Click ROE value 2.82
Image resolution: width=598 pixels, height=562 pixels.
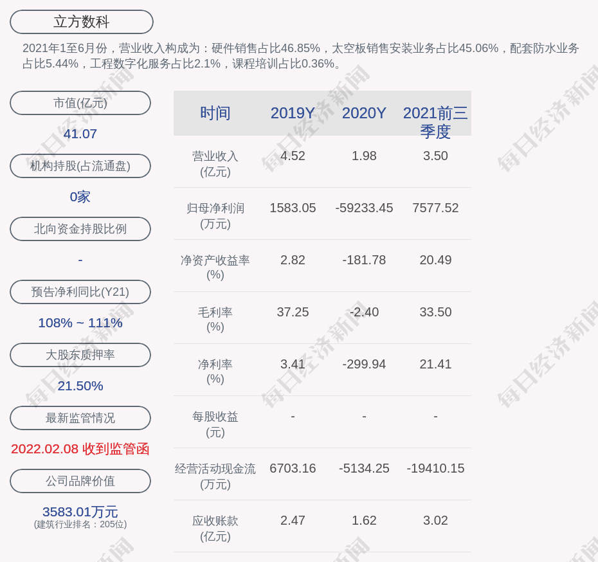[293, 260]
